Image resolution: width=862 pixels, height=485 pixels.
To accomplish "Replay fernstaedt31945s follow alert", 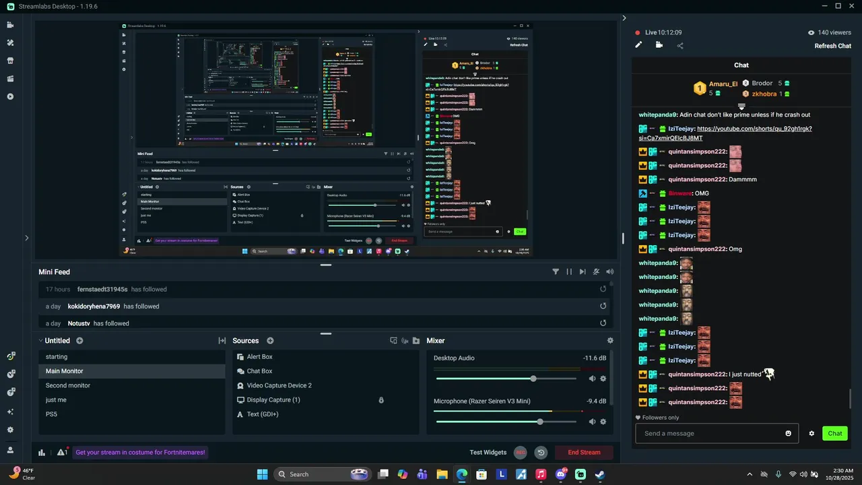I will 603,289.
